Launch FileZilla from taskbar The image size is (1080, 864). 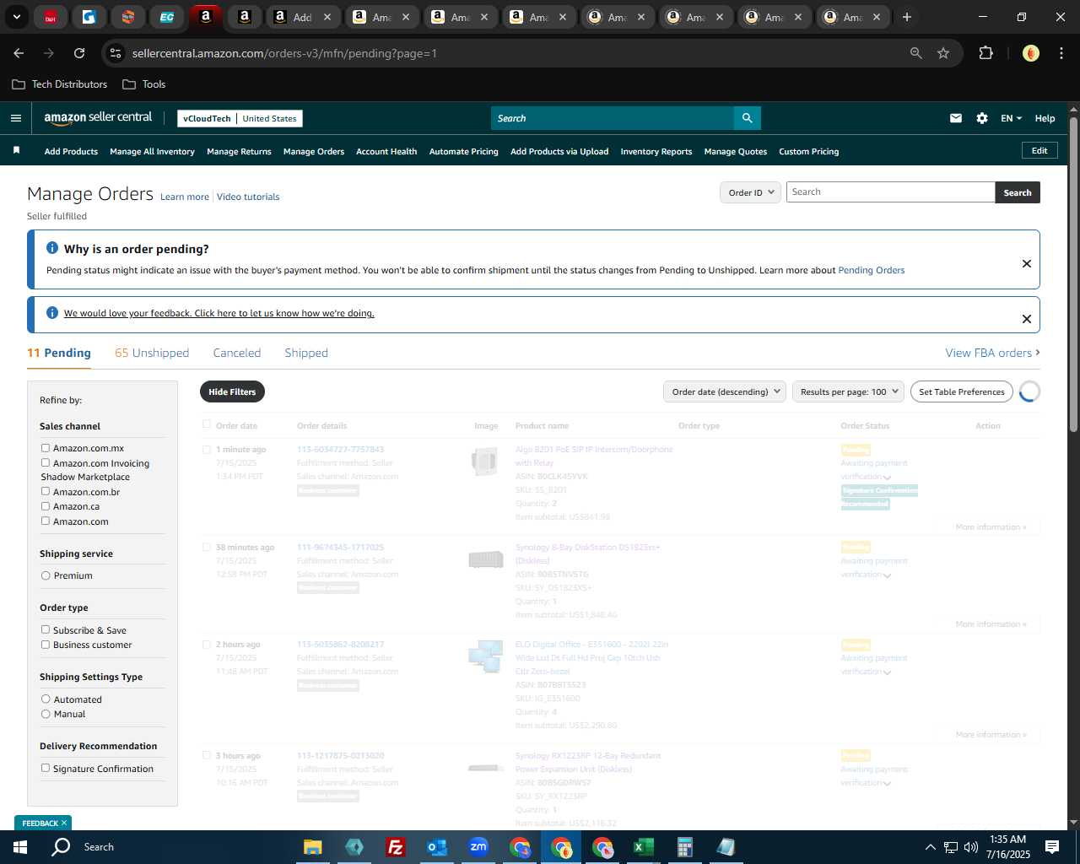(x=395, y=847)
